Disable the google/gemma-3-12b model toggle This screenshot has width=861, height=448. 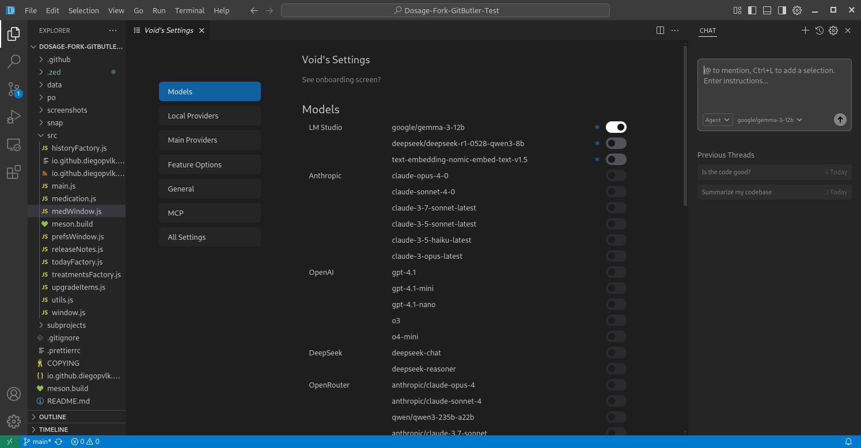(616, 127)
